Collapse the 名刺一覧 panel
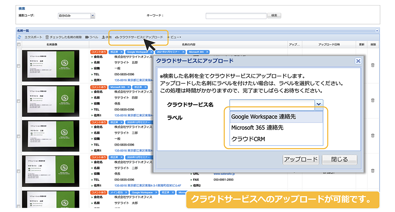 click(x=377, y=31)
